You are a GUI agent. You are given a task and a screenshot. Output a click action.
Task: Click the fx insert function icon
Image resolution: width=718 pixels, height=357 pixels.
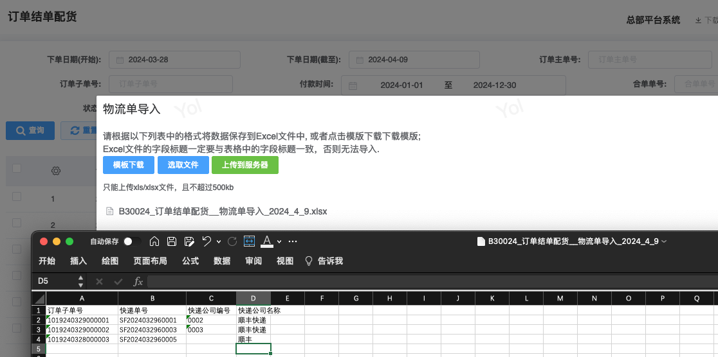[x=138, y=281]
